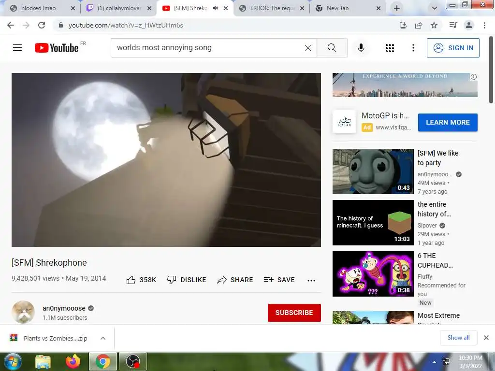Click the SIGN IN button
Screen dimensions: 495x371
pyautogui.click(x=453, y=48)
